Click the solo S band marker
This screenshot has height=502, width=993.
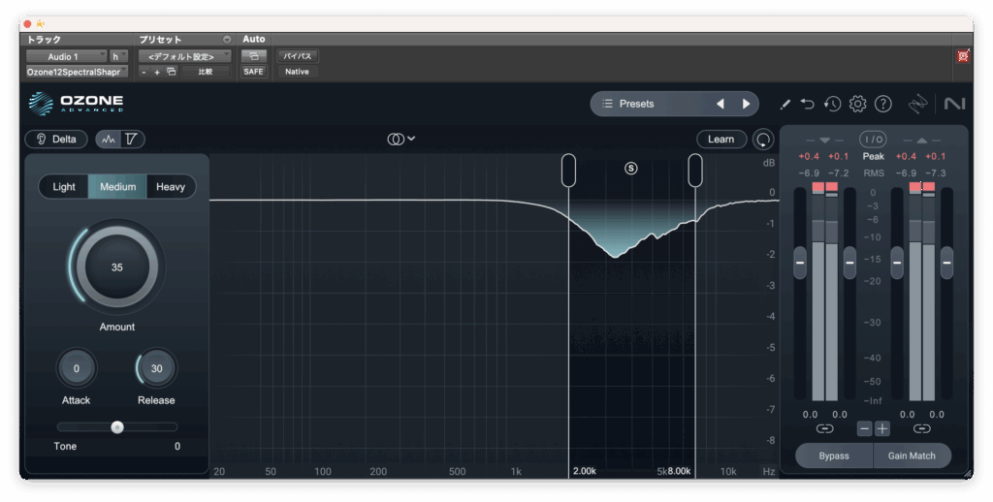pos(631,168)
